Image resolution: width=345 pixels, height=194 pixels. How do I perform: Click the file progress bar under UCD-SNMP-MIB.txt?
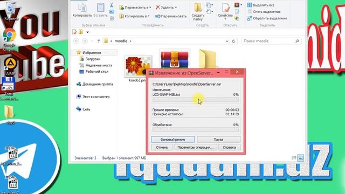click(x=196, y=100)
